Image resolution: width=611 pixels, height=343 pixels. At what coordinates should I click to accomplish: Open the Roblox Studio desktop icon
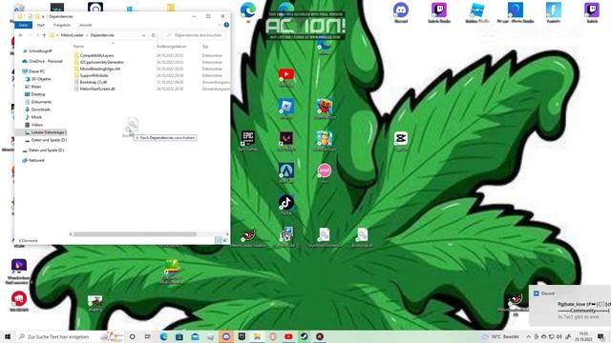click(477, 12)
